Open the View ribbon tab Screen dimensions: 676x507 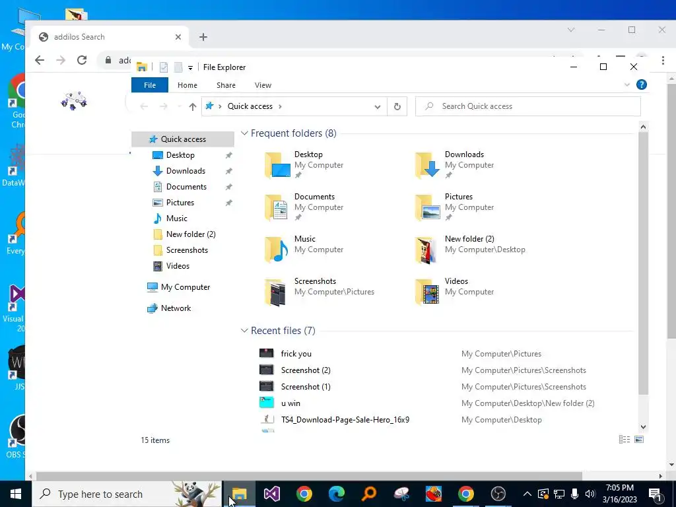click(x=263, y=85)
